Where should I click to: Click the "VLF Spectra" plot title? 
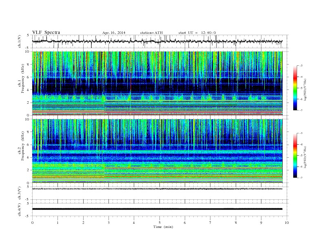(x=46, y=32)
